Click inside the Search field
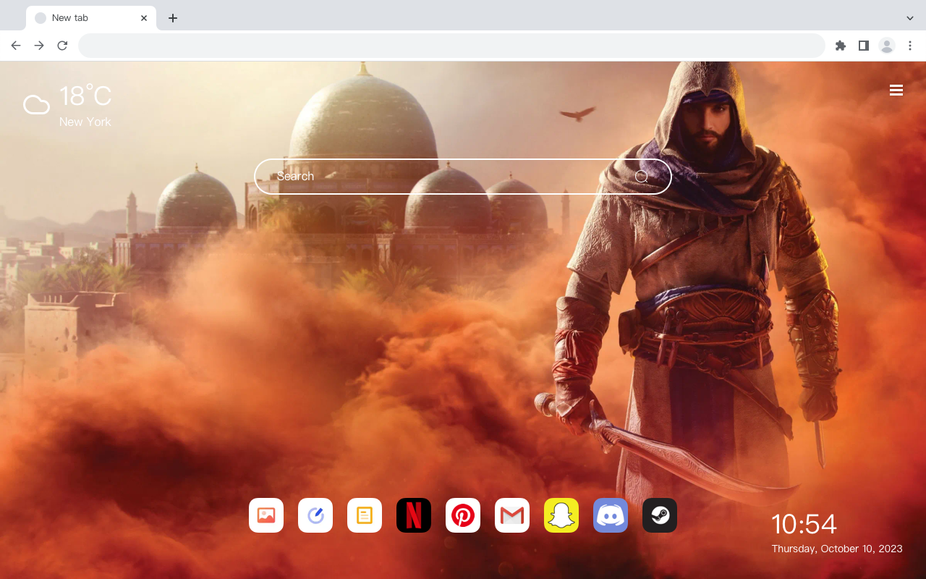Image resolution: width=926 pixels, height=579 pixels. click(463, 177)
